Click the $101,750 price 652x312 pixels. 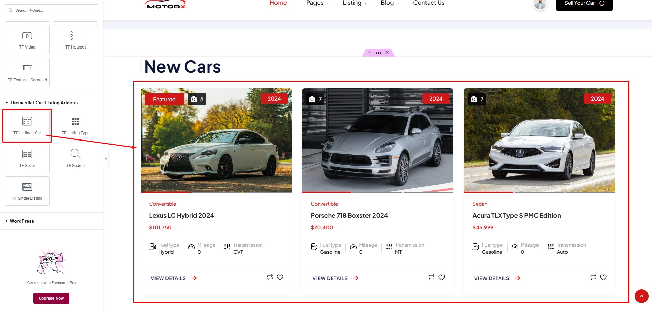(160, 227)
